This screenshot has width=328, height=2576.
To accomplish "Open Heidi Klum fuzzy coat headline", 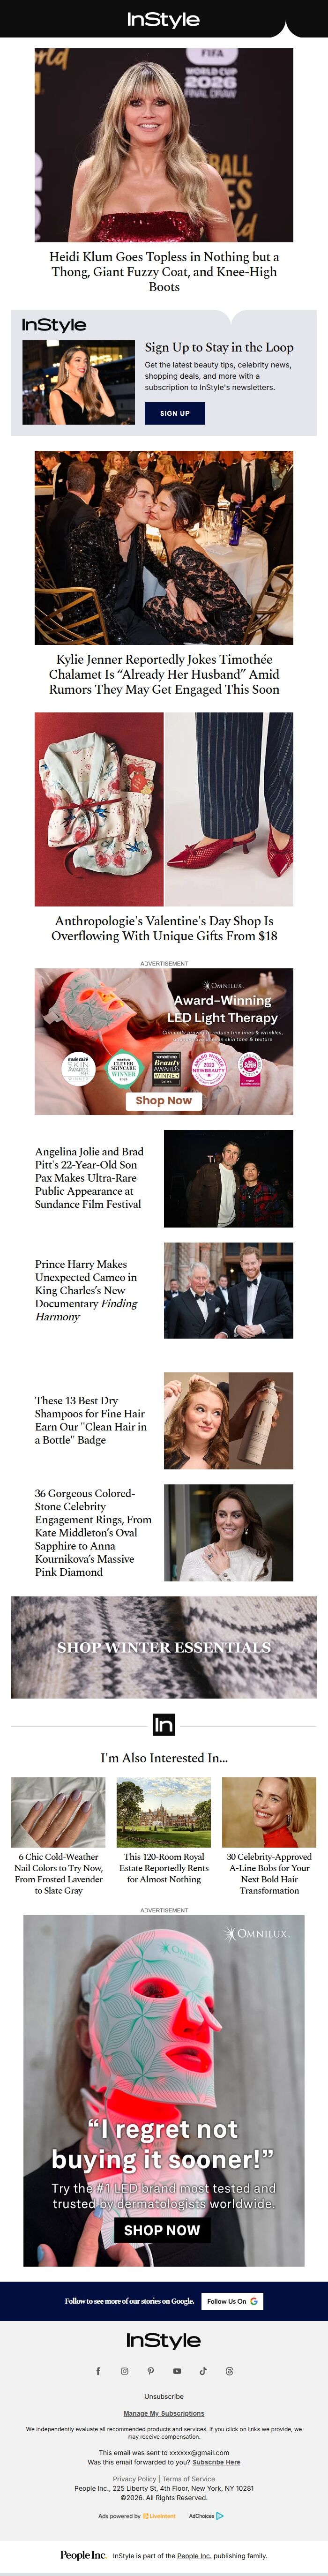I will pyautogui.click(x=164, y=271).
